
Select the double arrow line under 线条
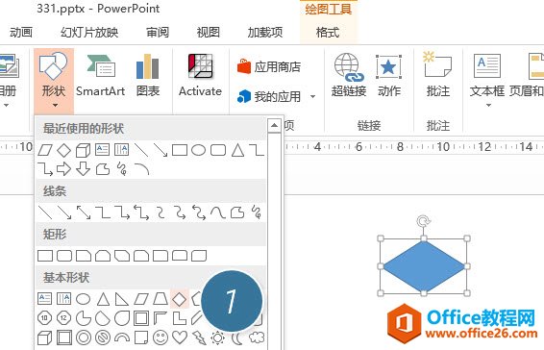click(84, 212)
